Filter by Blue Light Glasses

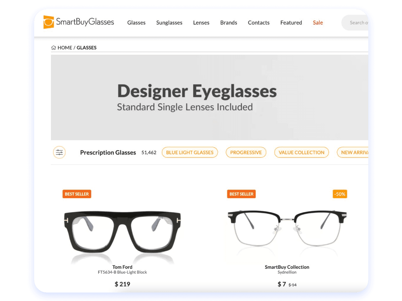coord(190,152)
